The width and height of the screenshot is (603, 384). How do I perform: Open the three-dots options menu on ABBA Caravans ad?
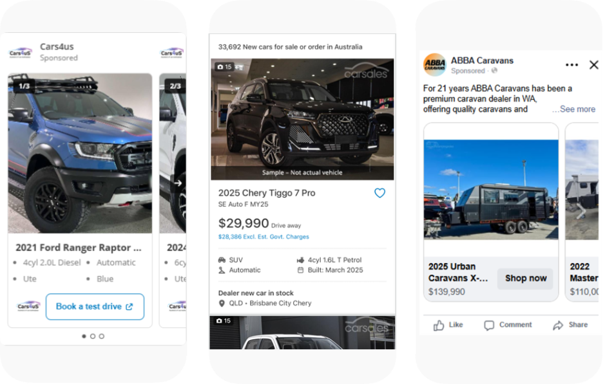tap(571, 65)
